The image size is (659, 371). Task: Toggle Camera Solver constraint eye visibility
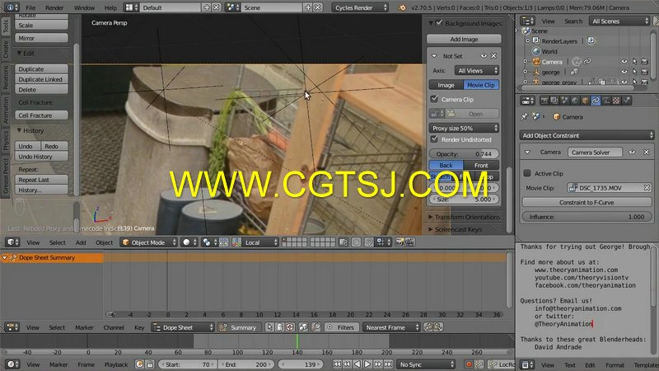tap(632, 153)
